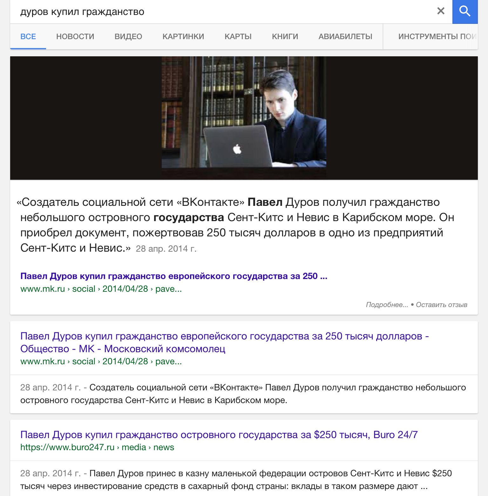The height and width of the screenshot is (496, 488).
Task: Open the "ВИДЕО" tab
Action: 128,37
